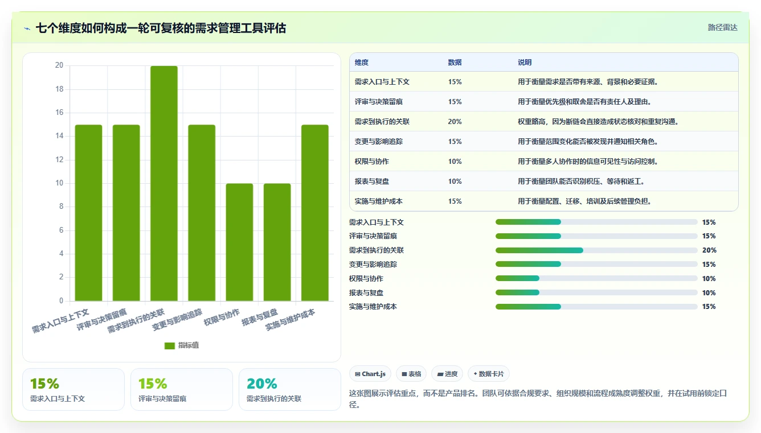Open the 需求到执行的关联 20% data card

coord(290,389)
